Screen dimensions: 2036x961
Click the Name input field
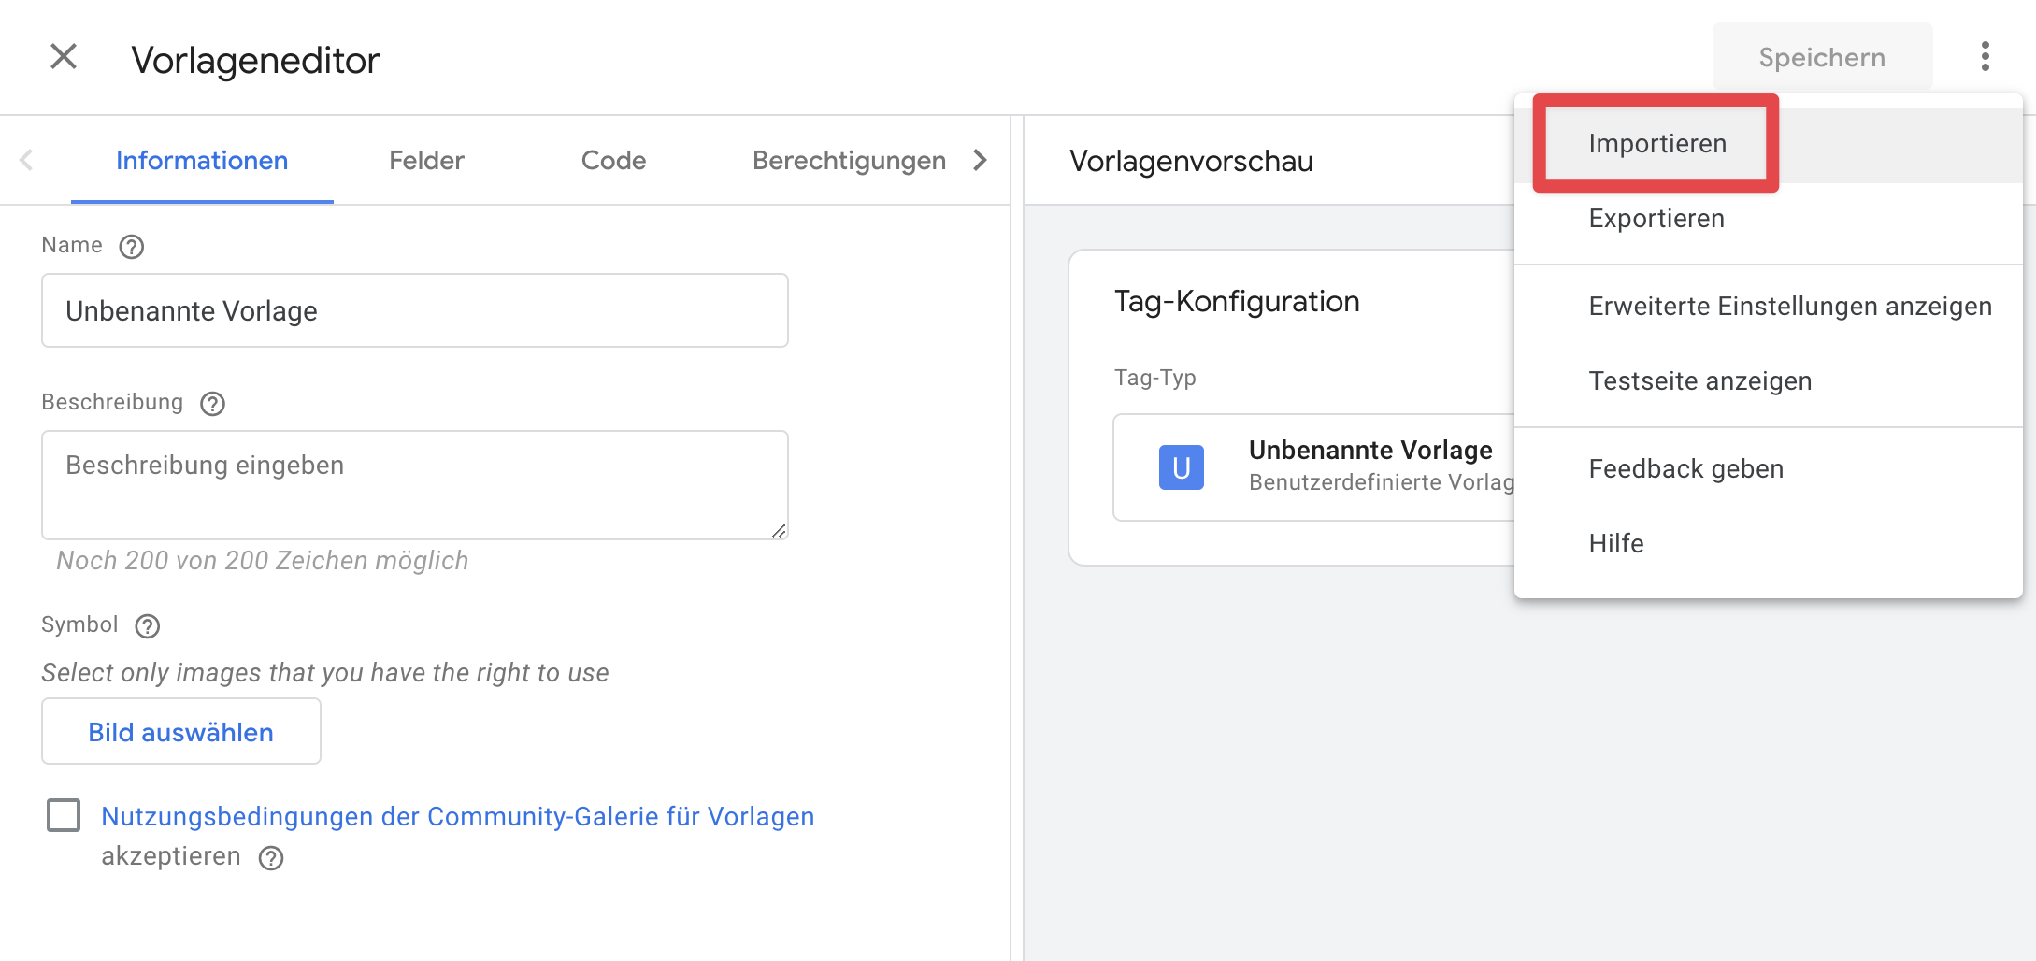coord(415,311)
